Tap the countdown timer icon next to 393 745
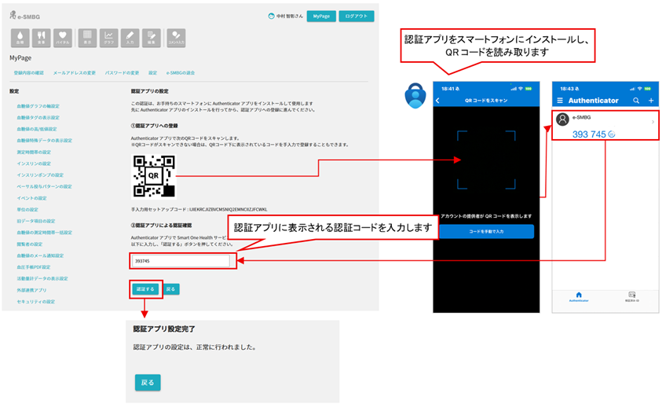This screenshot has width=662, height=408. tap(611, 134)
